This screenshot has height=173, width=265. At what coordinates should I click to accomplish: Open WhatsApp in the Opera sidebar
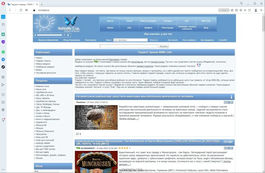point(3,52)
